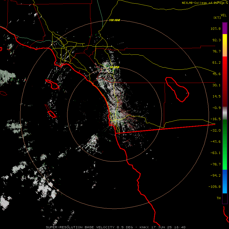Select the 76.7 legend value

click(217, 51)
